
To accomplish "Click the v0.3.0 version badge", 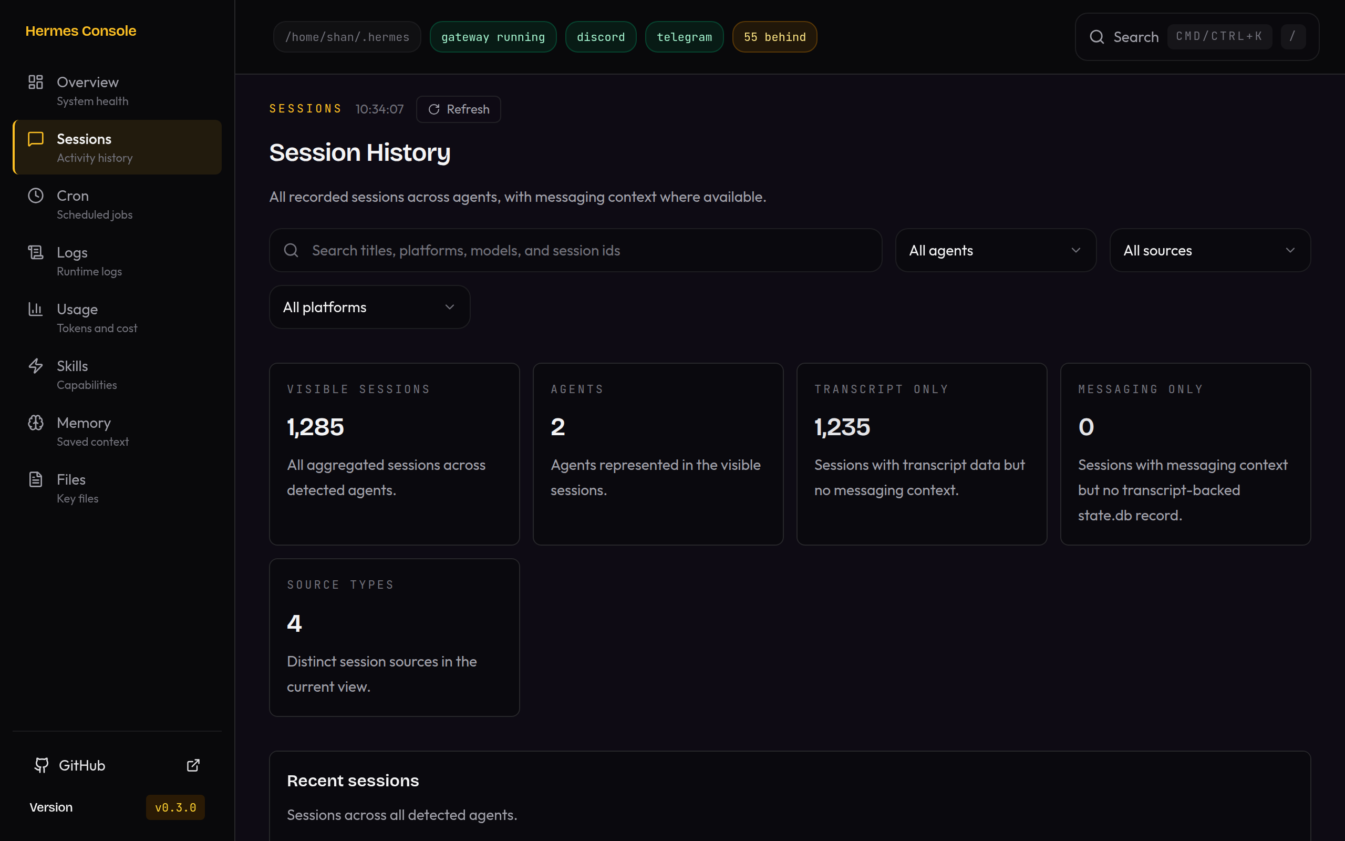I will [175, 807].
